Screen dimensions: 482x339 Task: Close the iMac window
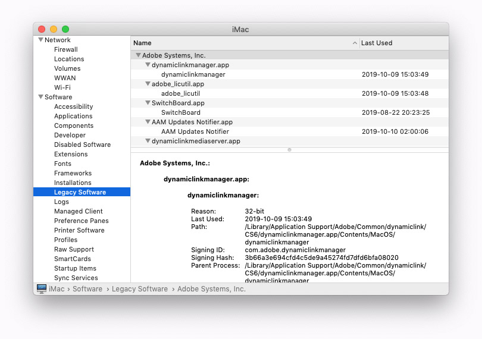point(42,29)
